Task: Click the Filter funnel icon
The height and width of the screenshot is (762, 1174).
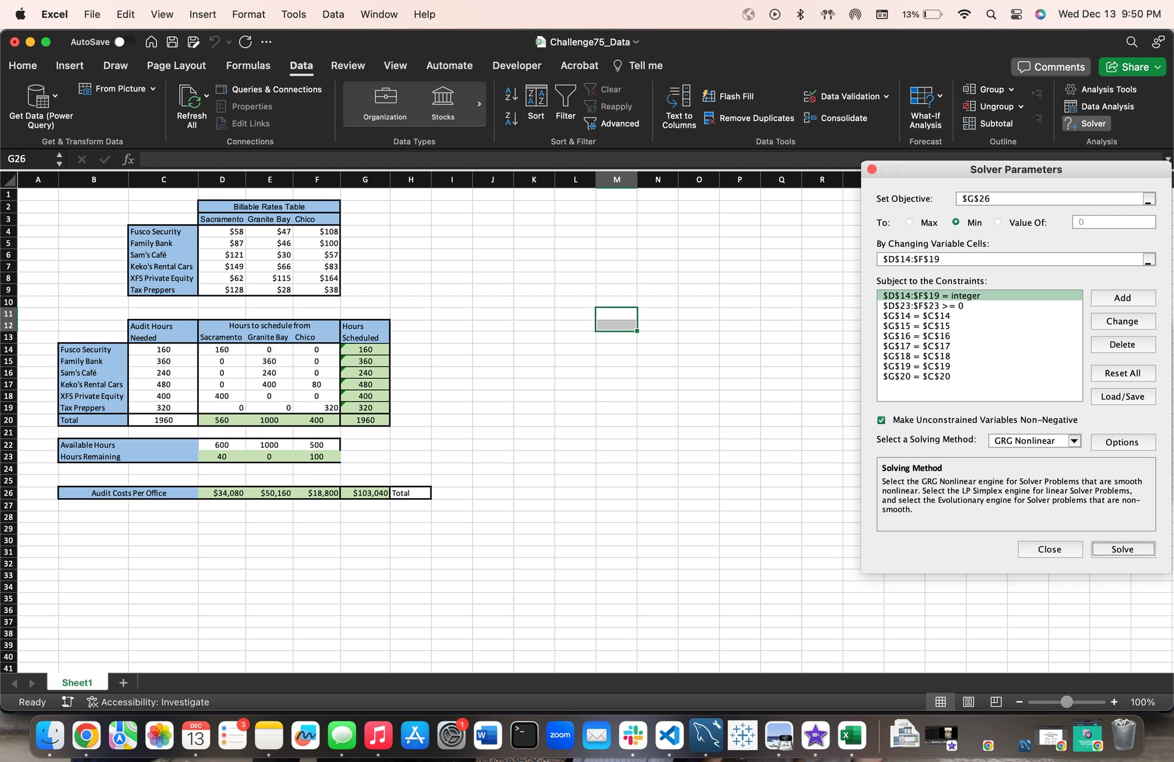Action: point(565,97)
